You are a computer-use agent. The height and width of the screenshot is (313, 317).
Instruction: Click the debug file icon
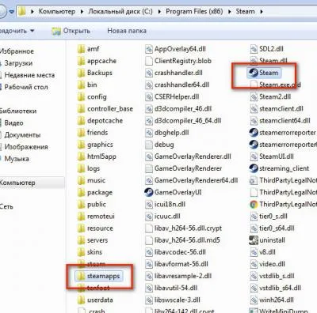(x=149, y=145)
